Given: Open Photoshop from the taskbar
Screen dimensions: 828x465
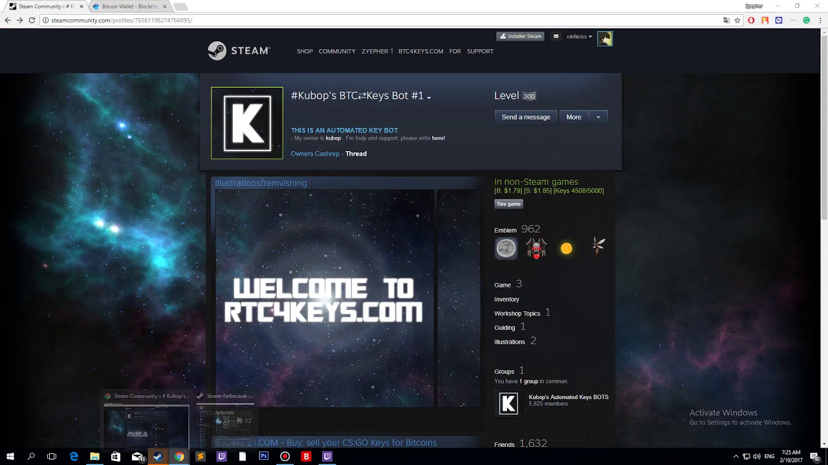Looking at the screenshot, I should tap(264, 456).
